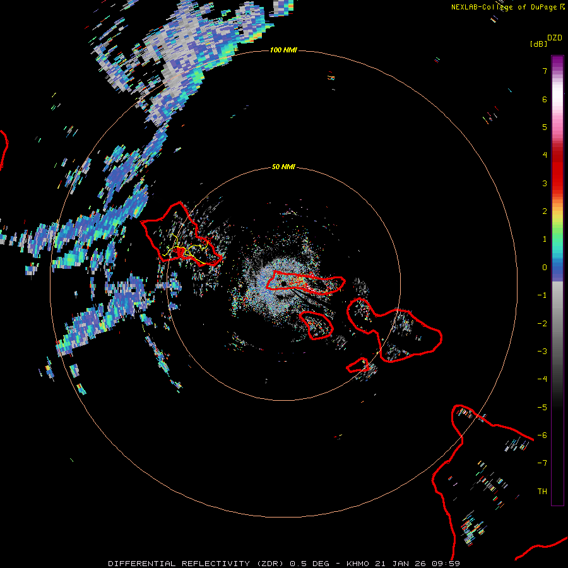Click the DIFFERENTIAL REFLECTIVITY (ZDR) title text
This screenshot has height=568, width=568.
[196, 564]
